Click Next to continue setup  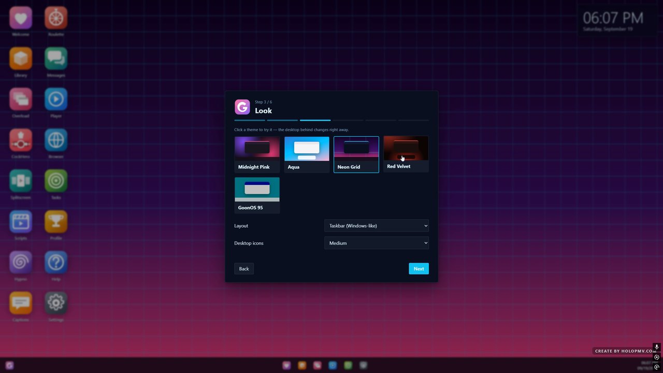coord(419,268)
